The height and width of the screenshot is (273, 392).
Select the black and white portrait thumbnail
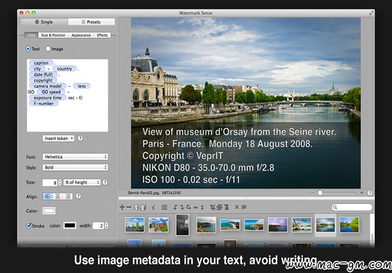(182, 225)
